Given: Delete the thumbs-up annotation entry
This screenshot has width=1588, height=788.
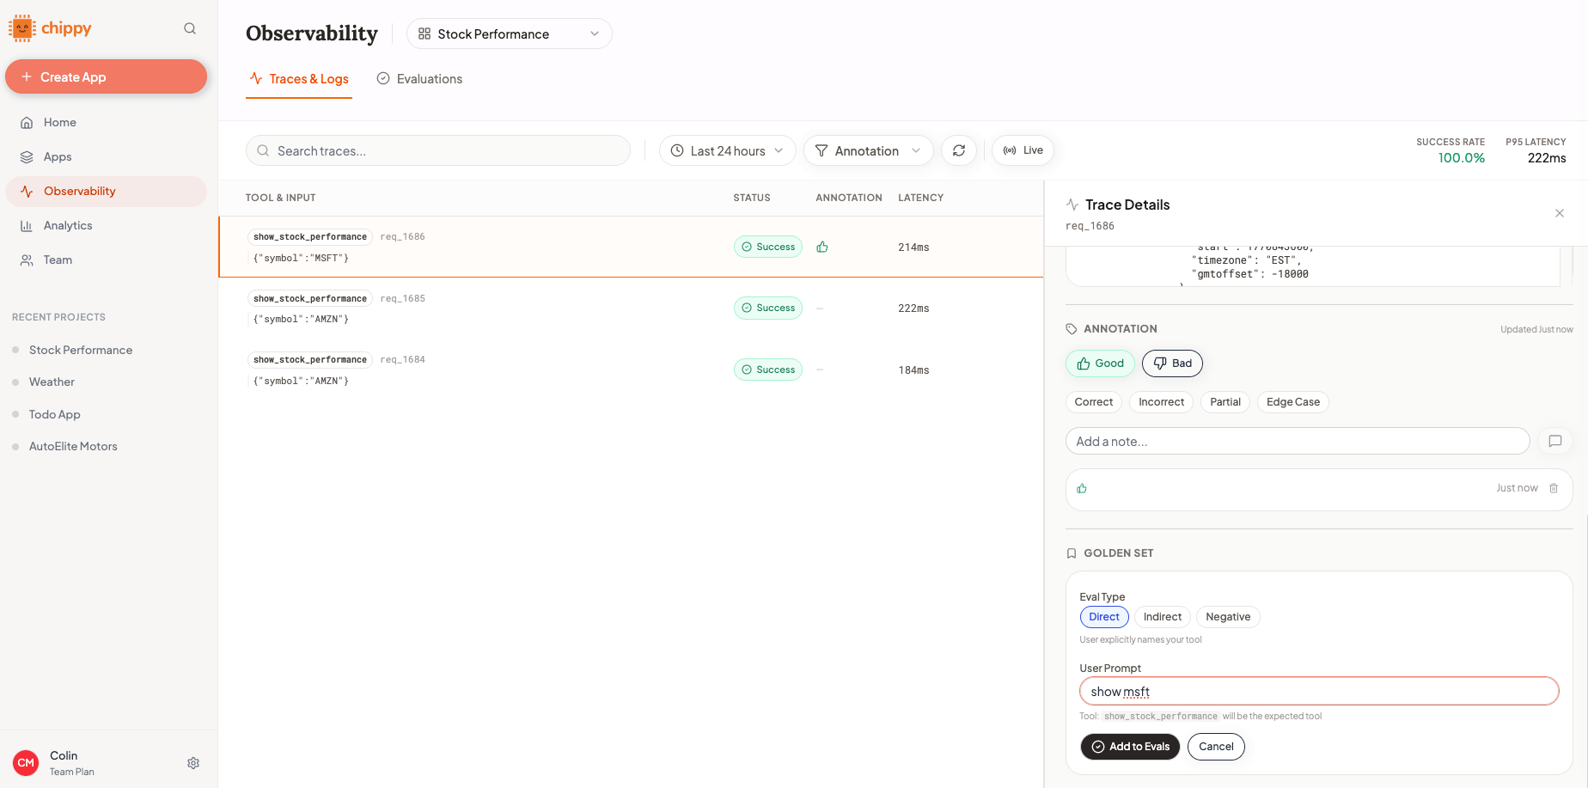Looking at the screenshot, I should pos(1554,488).
